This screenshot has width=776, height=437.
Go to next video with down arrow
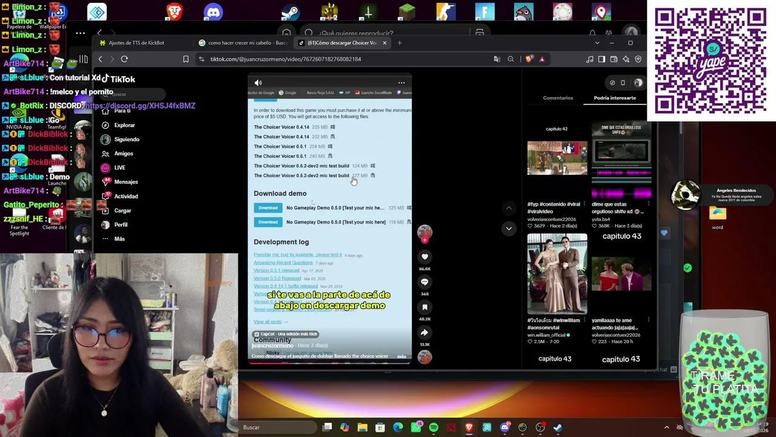click(x=509, y=228)
